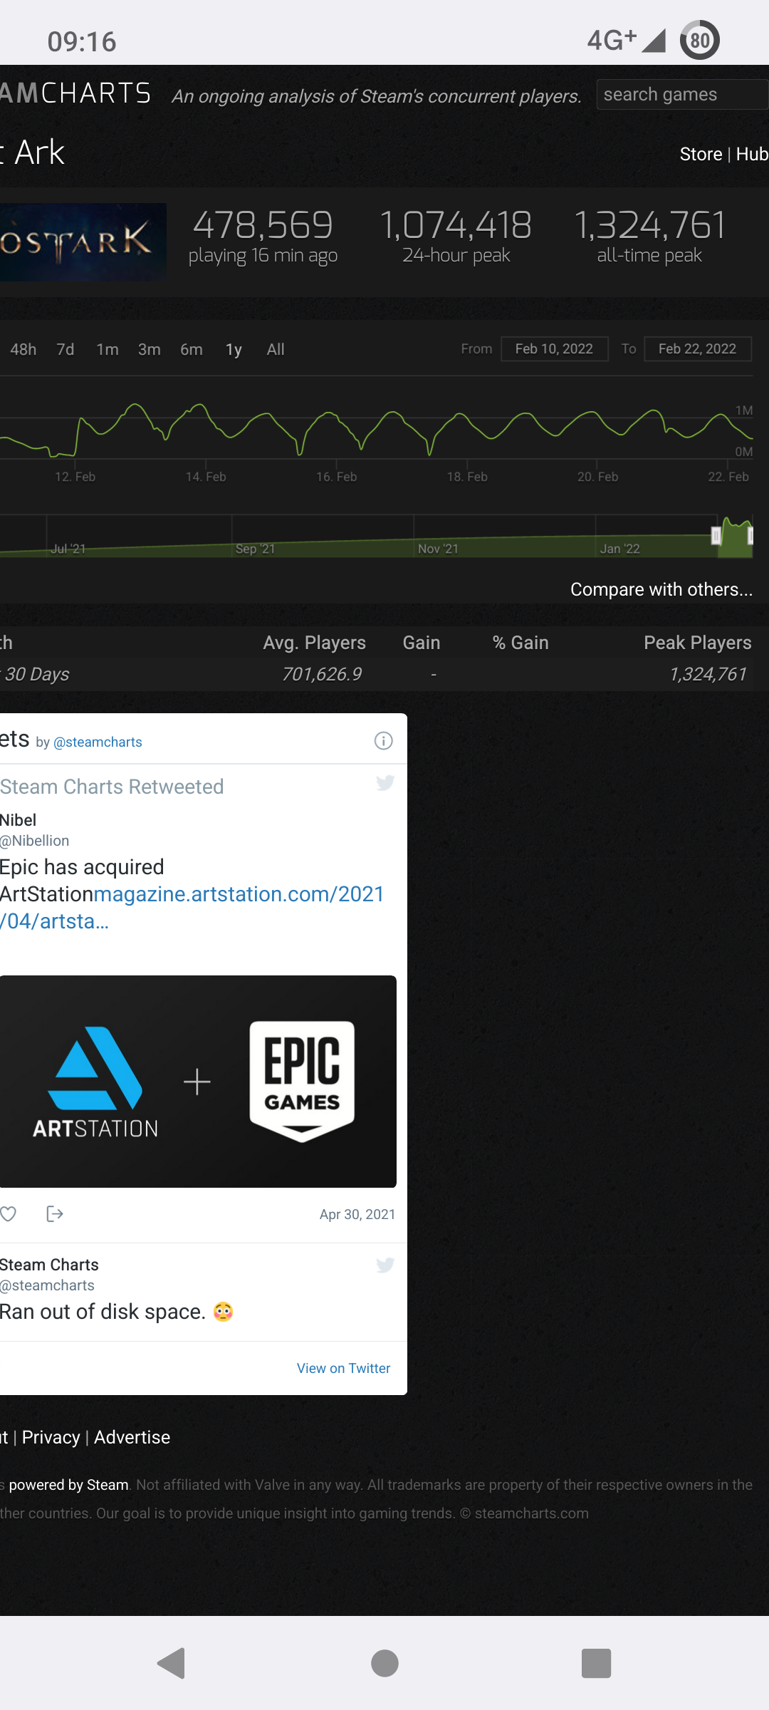The width and height of the screenshot is (769, 1710).
Task: Open the Hub link
Action: (752, 154)
